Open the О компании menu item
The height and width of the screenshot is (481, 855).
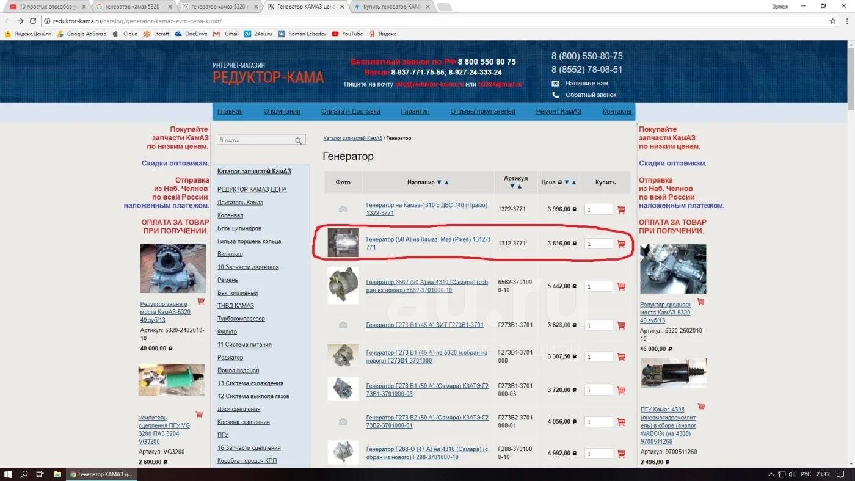282,112
